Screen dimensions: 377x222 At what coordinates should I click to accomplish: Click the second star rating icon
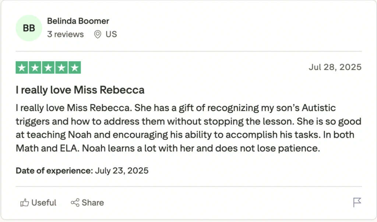35,67
